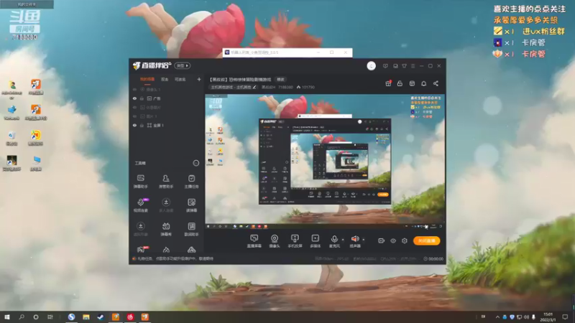Open taskbar search magnifier
The width and height of the screenshot is (575, 323).
[x=22, y=317]
